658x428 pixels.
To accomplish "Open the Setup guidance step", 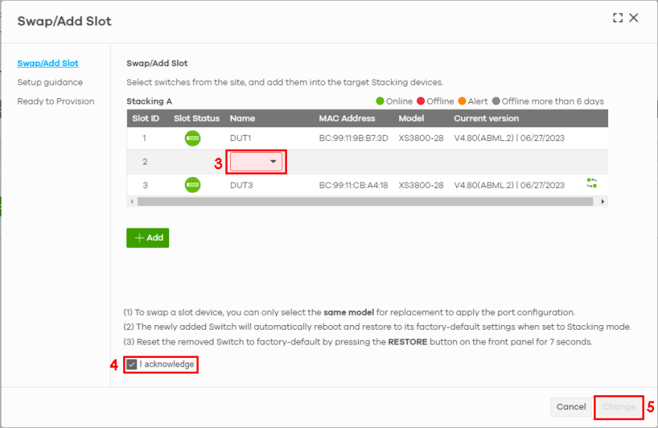I will coord(50,82).
